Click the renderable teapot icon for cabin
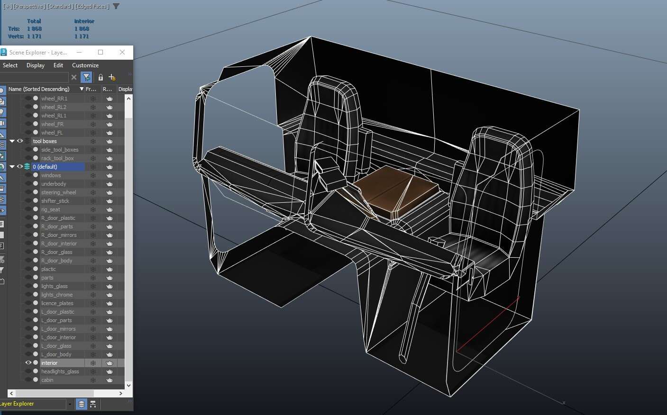The height and width of the screenshot is (415, 667). [x=110, y=380]
